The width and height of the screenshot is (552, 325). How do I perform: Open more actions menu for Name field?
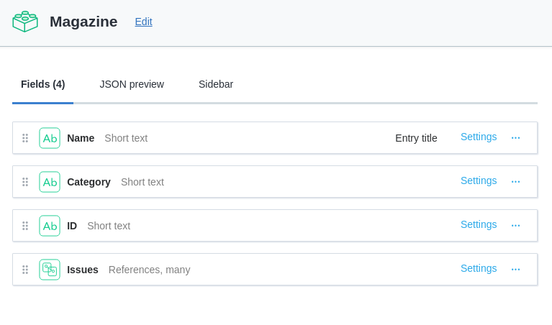[515, 138]
